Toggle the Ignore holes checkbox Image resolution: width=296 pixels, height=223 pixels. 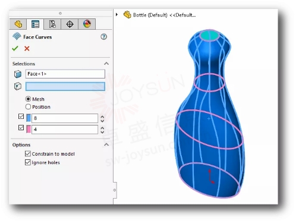(x=28, y=162)
